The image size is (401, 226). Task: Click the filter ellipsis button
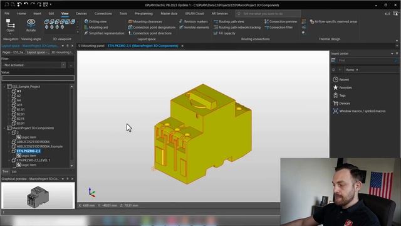point(71,65)
